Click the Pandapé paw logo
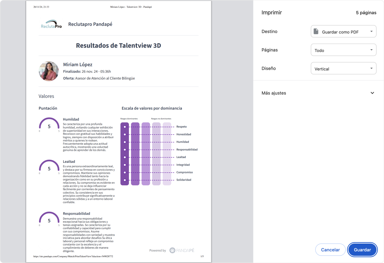 (x=172, y=250)
